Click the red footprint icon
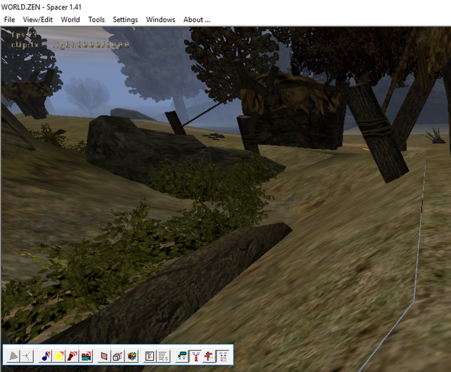451x372 pixels. pyautogui.click(x=72, y=356)
